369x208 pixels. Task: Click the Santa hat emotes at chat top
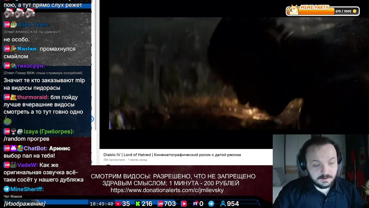[19, 13]
